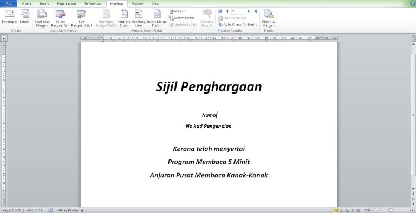Click Find Recipient
Image resolution: width=416 pixels, height=213 pixels.
[232, 18]
